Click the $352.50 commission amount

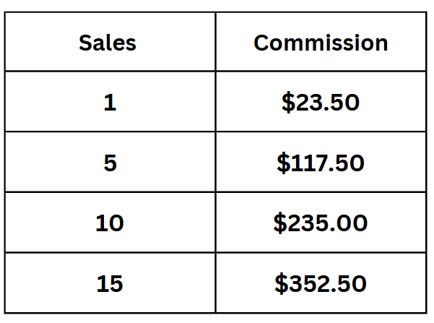321,283
